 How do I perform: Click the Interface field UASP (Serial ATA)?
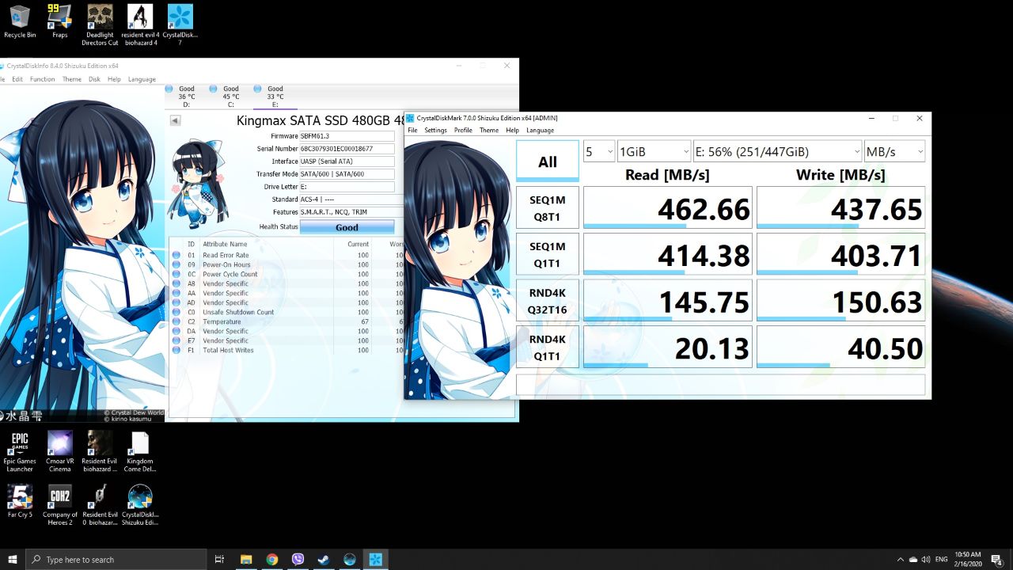pyautogui.click(x=347, y=161)
